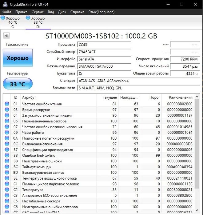The height and width of the screenshot is (215, 203).
Task: Click status orb of attribute C1 row
Action: pos(7,184)
